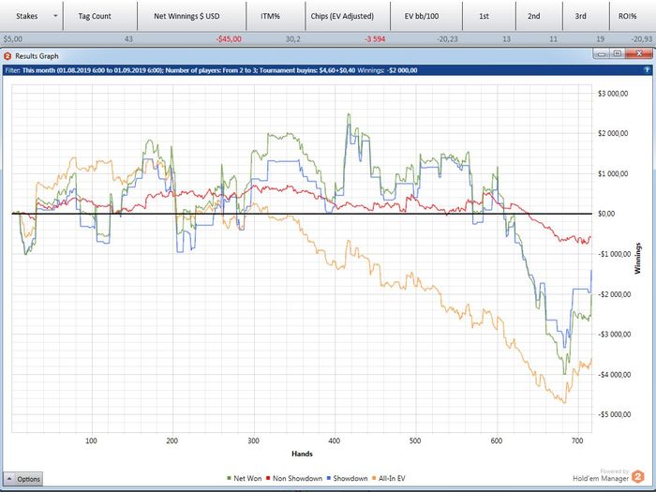The height and width of the screenshot is (492, 656).
Task: Click the $3 000,00 y-axis tick label
Action: coord(613,94)
